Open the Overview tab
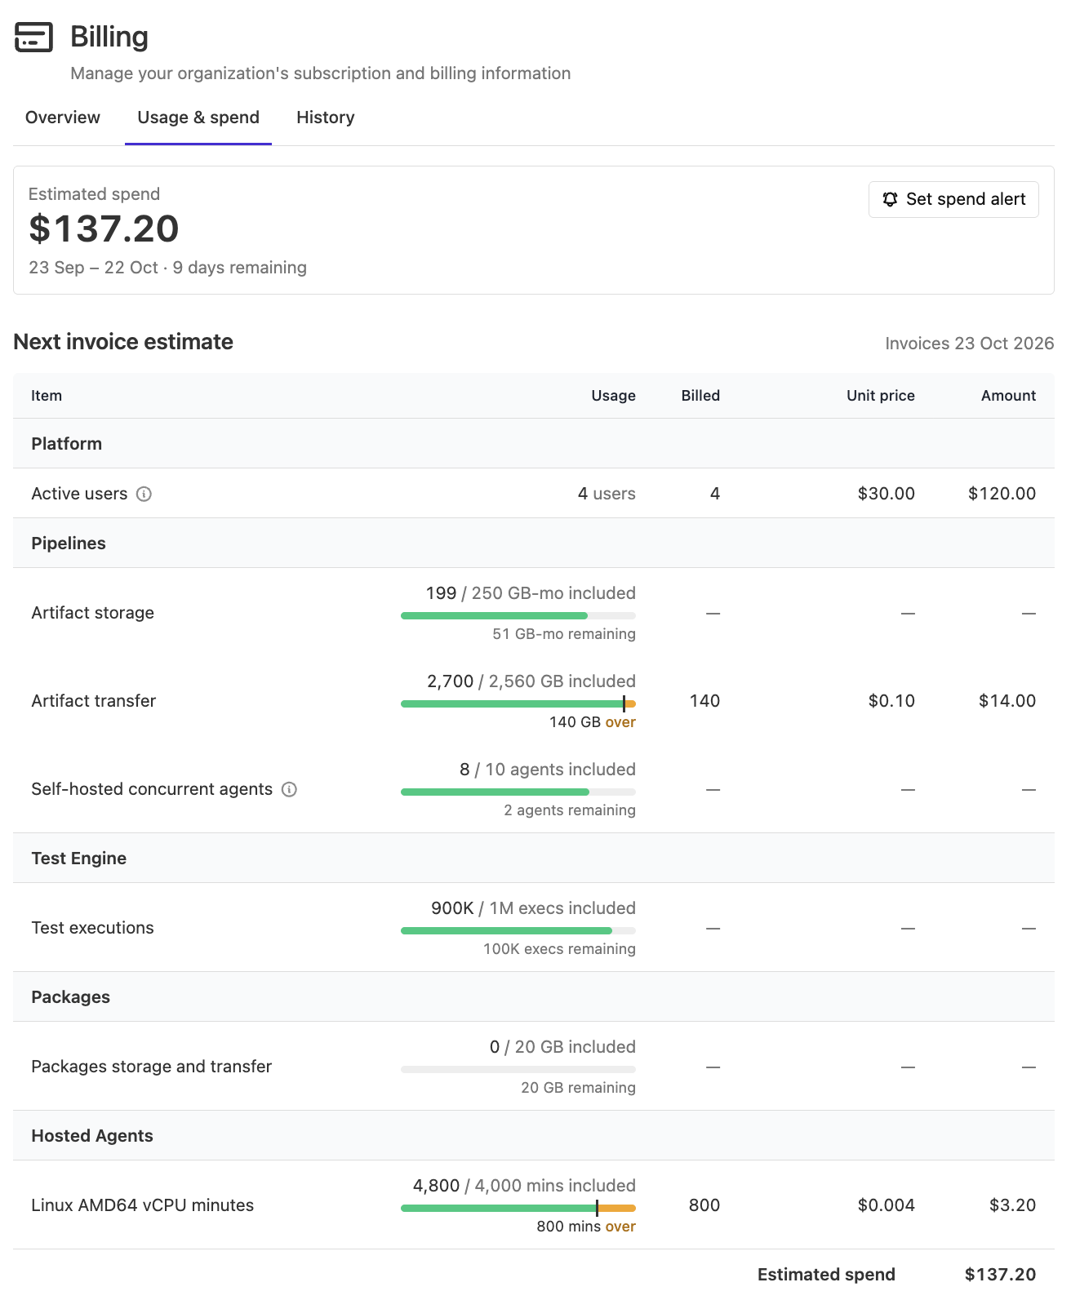 [x=63, y=118]
